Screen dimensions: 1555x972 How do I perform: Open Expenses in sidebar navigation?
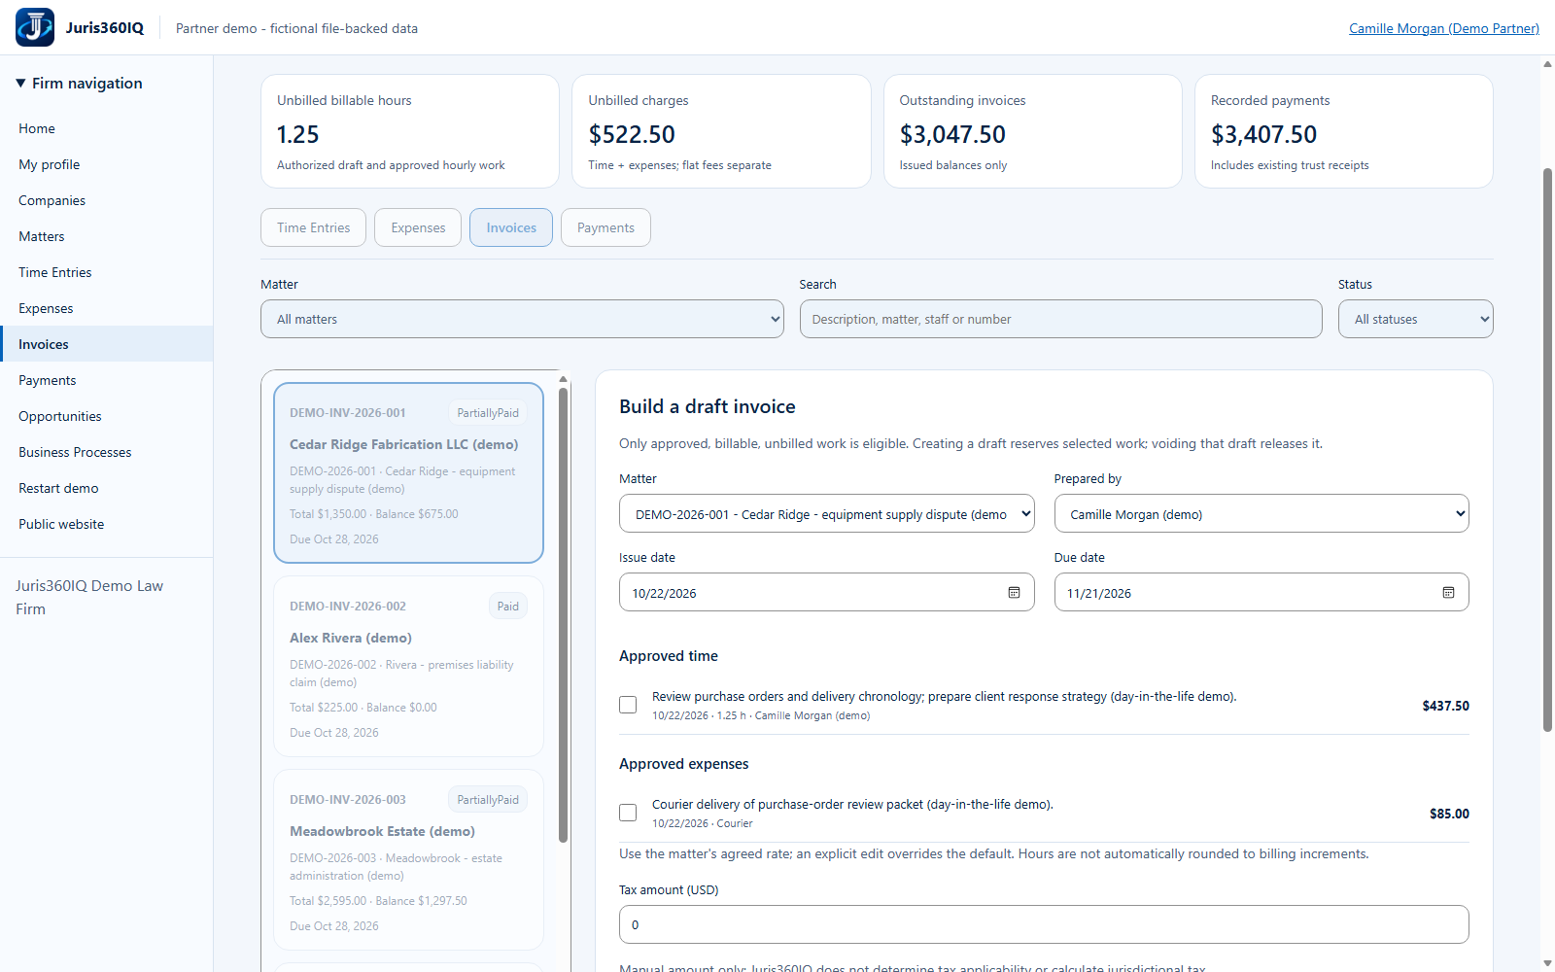107,308
